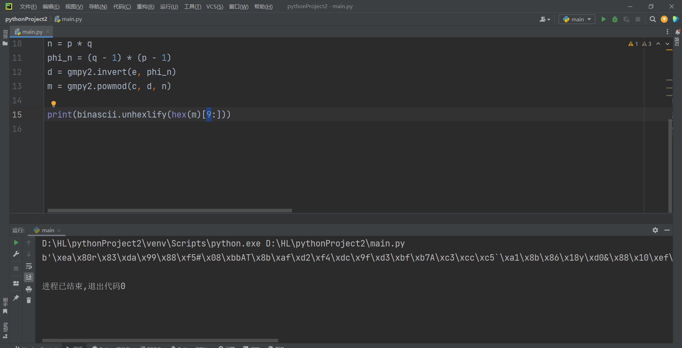Open the main run configuration dropdown

[577, 19]
